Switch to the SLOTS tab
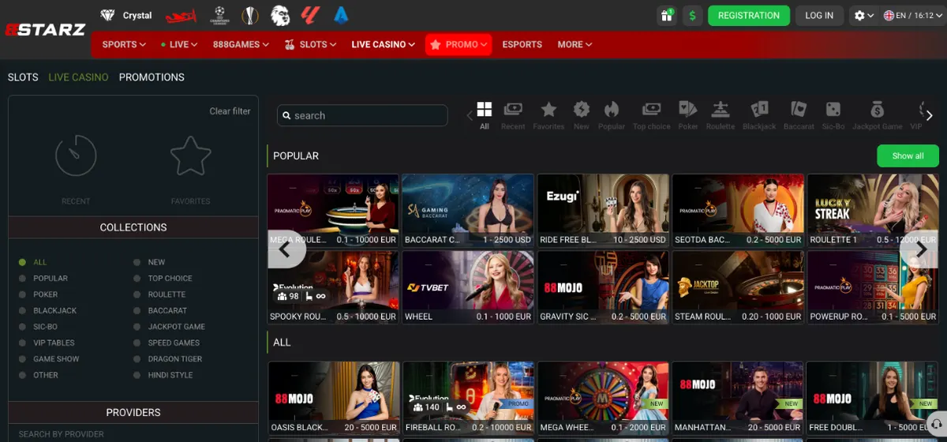The image size is (947, 442). click(x=23, y=77)
